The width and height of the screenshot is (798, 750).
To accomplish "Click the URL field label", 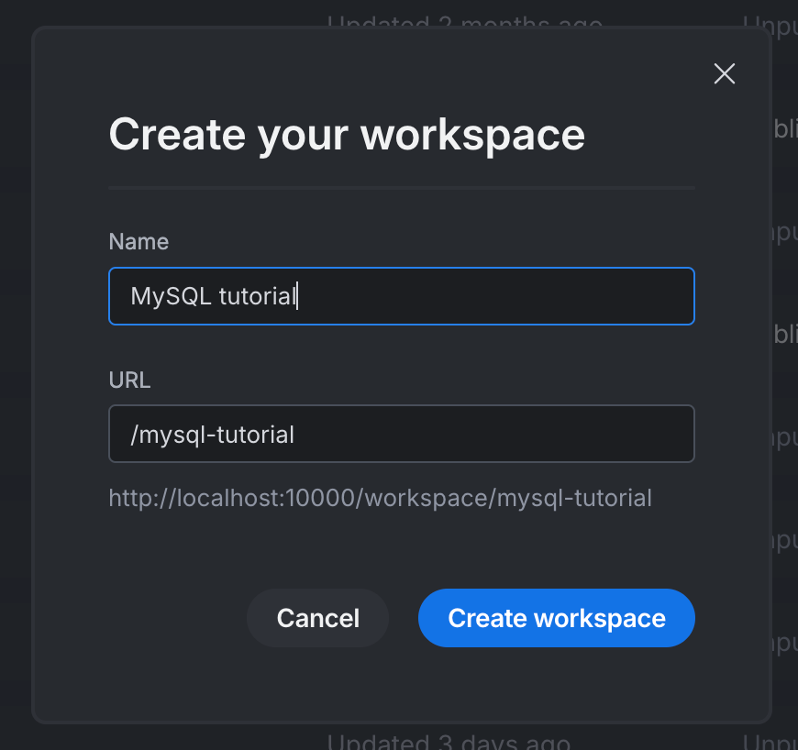I will coord(129,381).
